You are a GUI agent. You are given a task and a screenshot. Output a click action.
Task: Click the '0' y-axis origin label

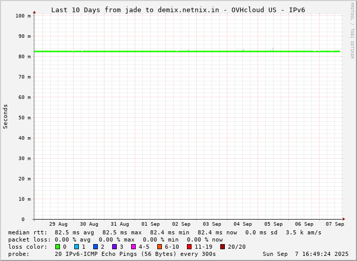coord(23,220)
